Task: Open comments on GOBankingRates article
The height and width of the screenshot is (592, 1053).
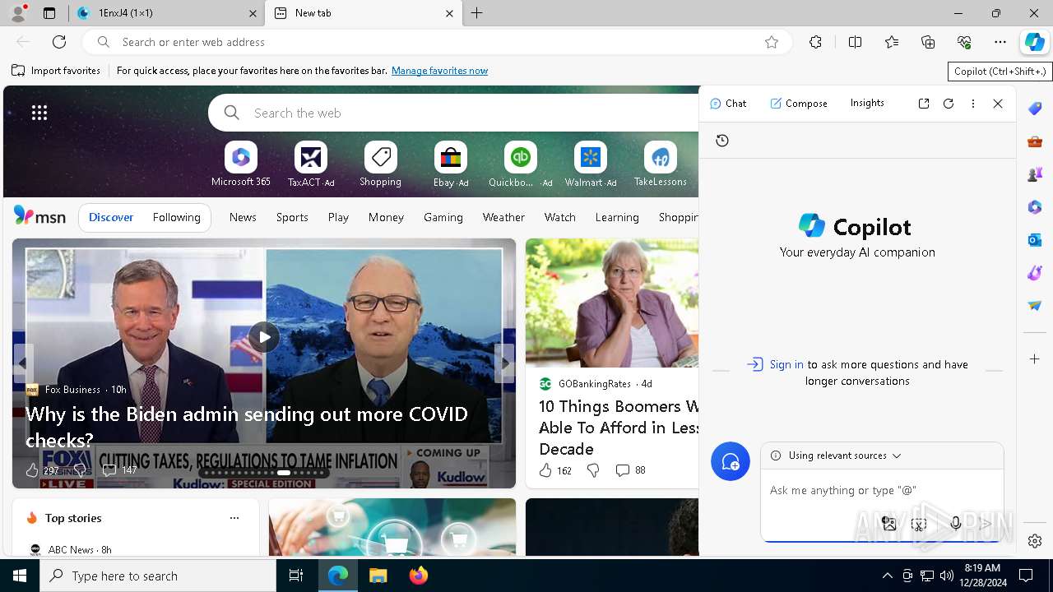Action: tap(630, 470)
